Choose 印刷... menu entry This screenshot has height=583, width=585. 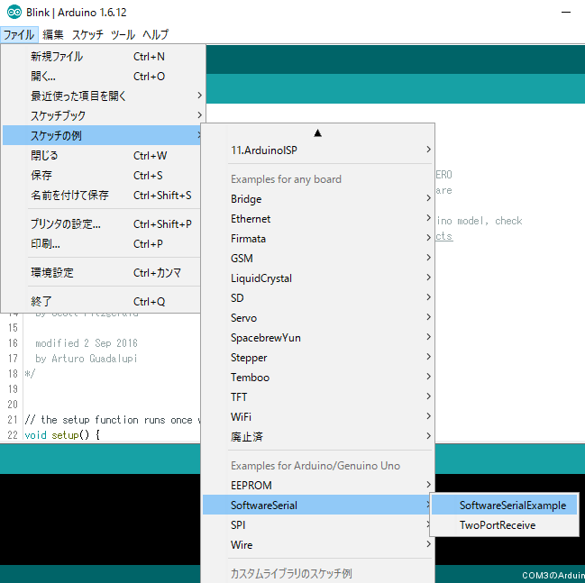click(x=102, y=244)
